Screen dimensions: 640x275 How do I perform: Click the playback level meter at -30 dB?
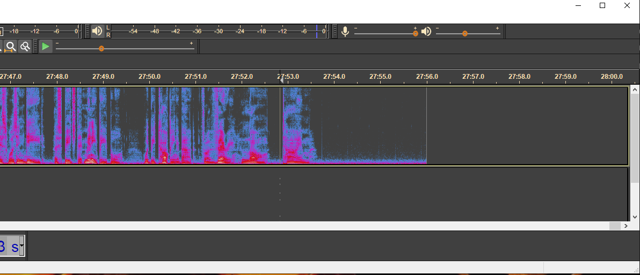219,31
